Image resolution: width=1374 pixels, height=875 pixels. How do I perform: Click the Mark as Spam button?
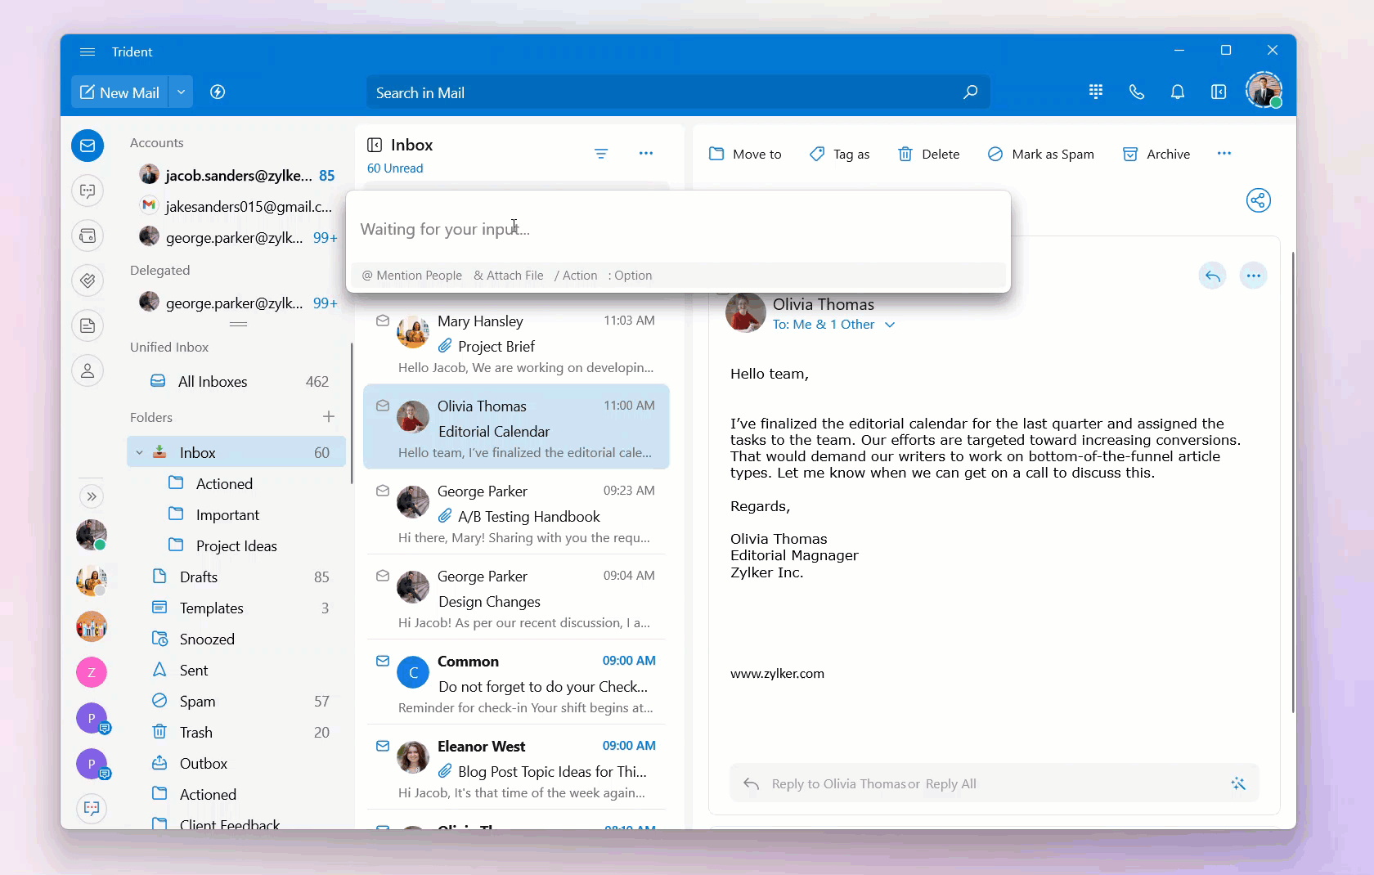(x=1040, y=155)
